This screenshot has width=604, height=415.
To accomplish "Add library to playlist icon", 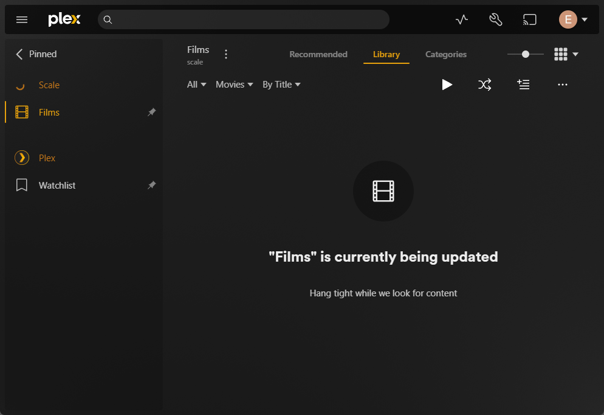I will tap(523, 85).
